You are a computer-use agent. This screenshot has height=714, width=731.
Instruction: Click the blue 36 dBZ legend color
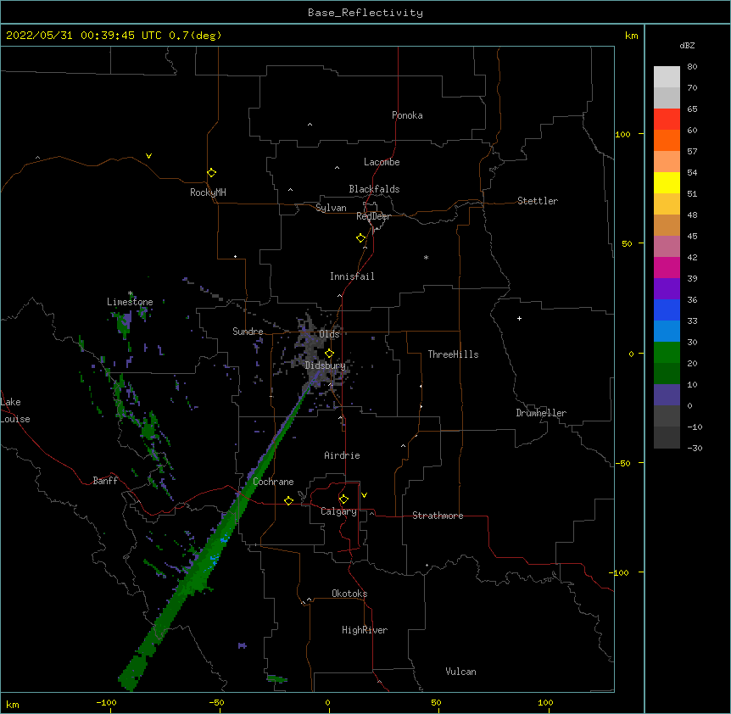click(667, 310)
